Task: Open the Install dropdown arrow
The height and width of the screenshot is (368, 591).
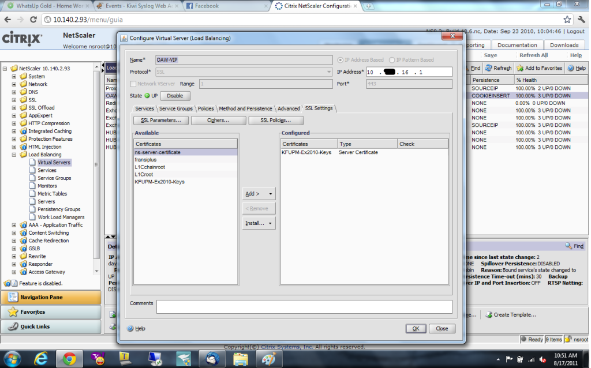Action: pos(270,223)
